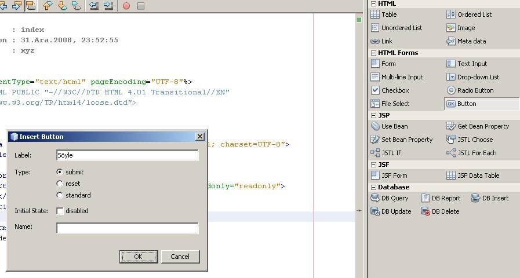The width and height of the screenshot is (520, 278).
Task: Choose the reset button type
Action: pyautogui.click(x=60, y=184)
